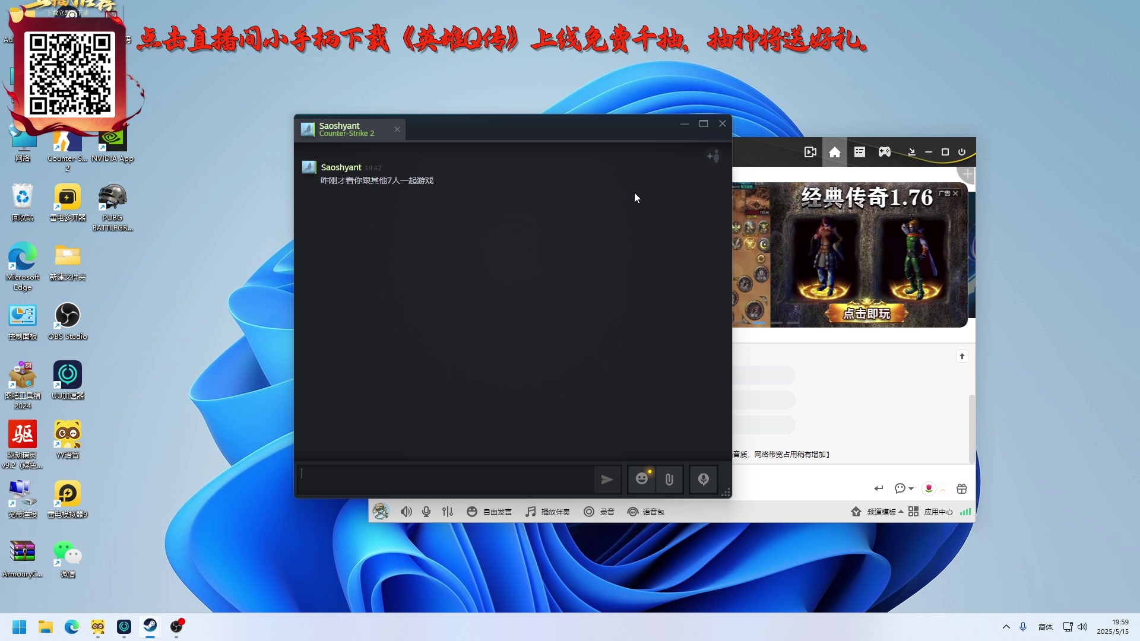Image resolution: width=1140 pixels, height=641 pixels.
Task: Open the YY语音 desktop shortcut
Action: pos(68,440)
